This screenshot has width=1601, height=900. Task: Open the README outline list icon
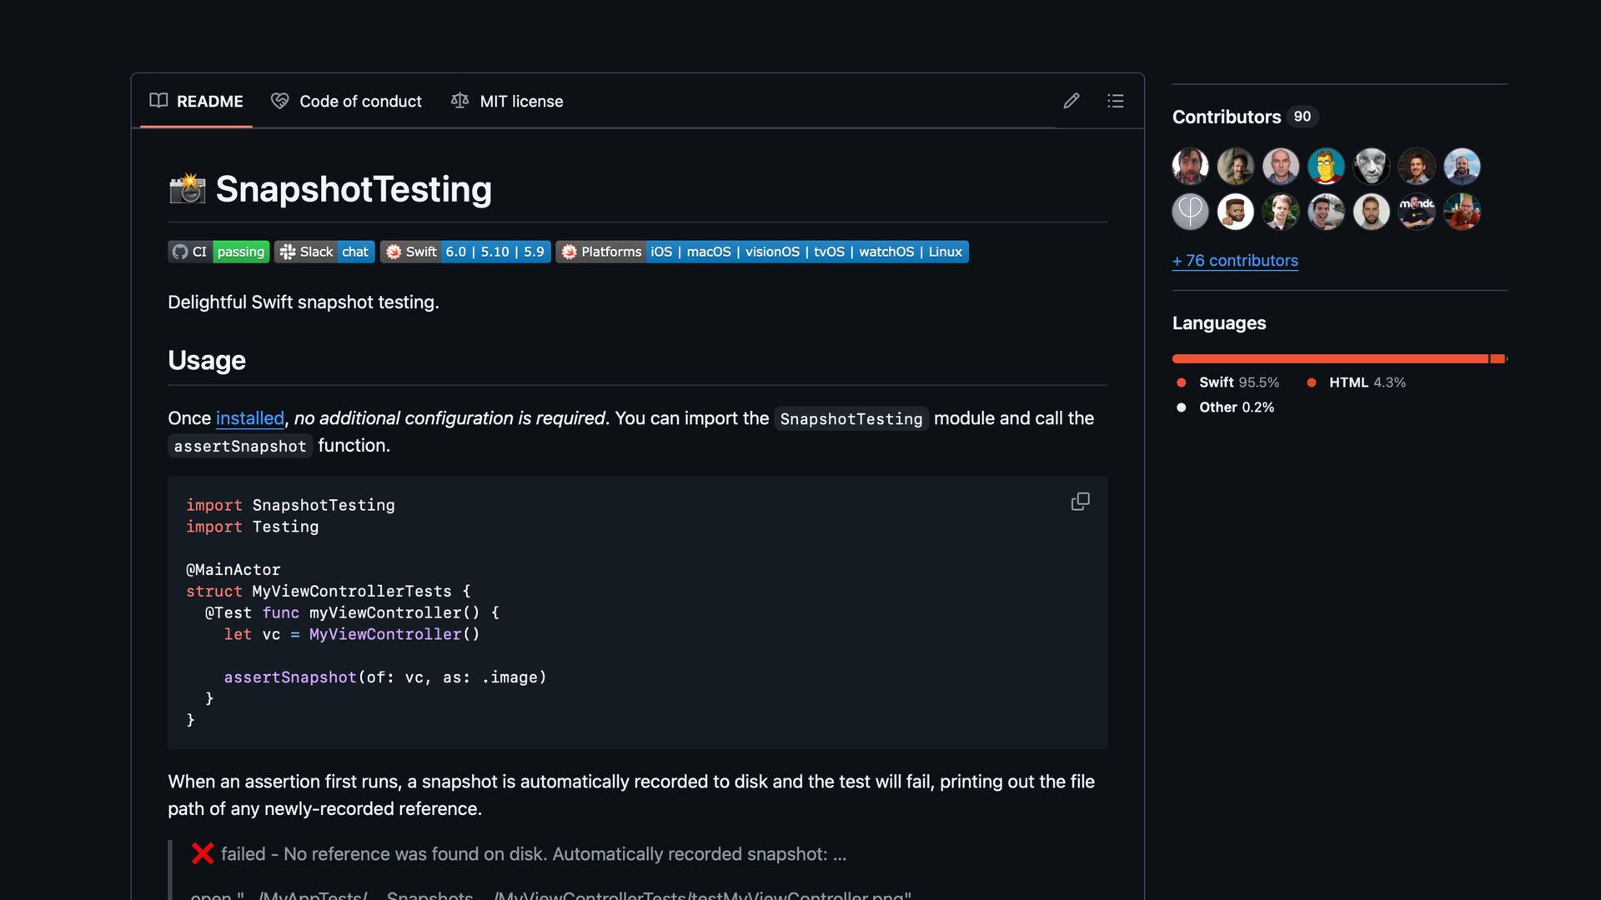pos(1115,101)
